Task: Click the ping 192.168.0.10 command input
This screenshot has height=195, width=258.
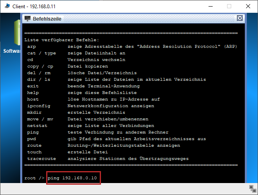Action: pos(74,178)
